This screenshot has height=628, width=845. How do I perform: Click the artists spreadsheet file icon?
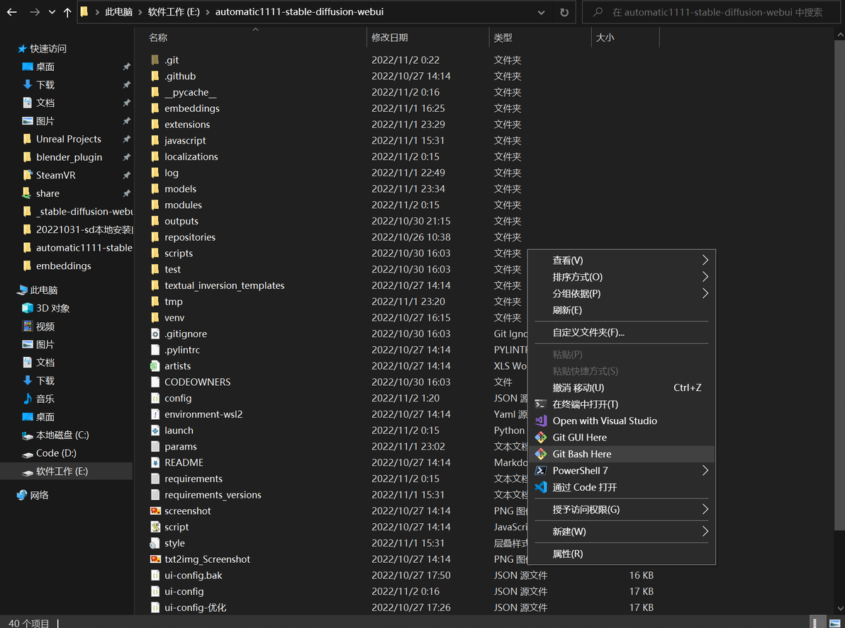(x=155, y=366)
